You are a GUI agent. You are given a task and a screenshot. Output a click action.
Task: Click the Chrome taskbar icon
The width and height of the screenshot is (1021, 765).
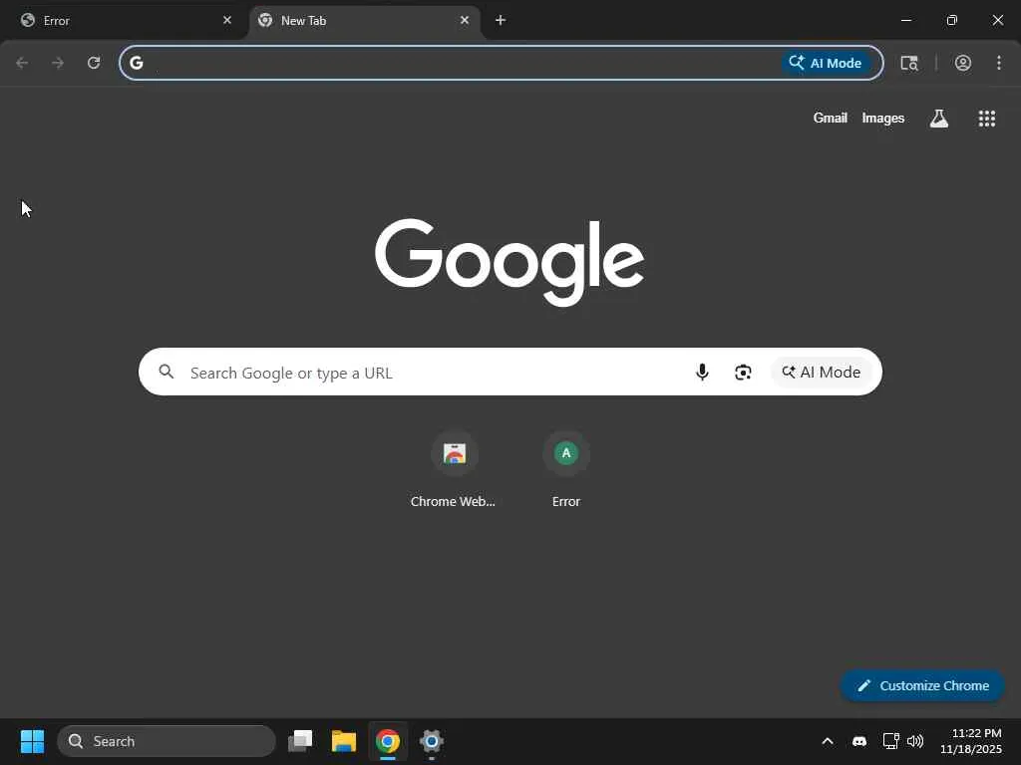coord(388,741)
